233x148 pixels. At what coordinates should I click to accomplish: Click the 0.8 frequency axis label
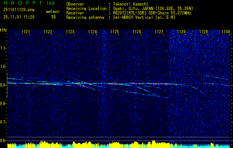[3, 104]
